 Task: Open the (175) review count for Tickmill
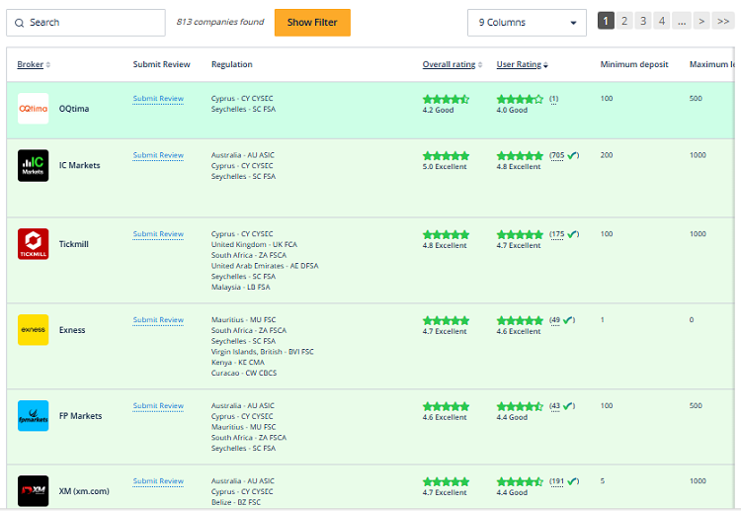(x=557, y=234)
